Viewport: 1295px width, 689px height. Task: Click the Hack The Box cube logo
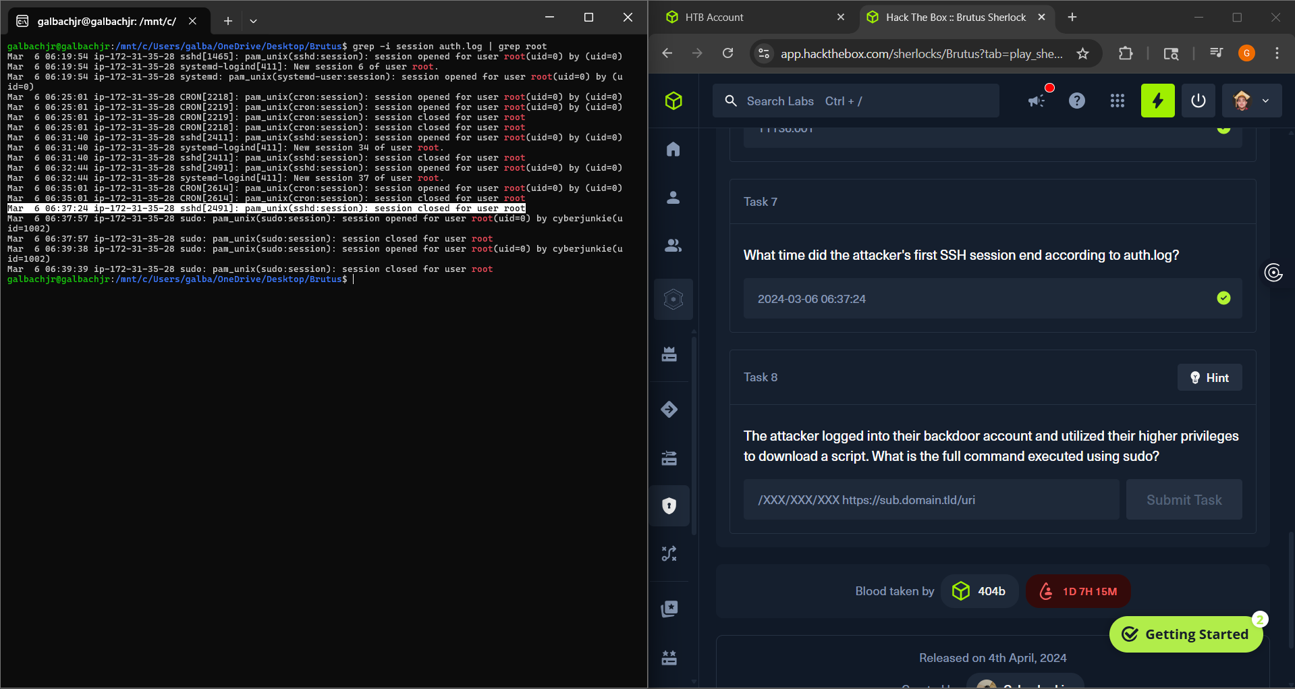[x=673, y=101]
